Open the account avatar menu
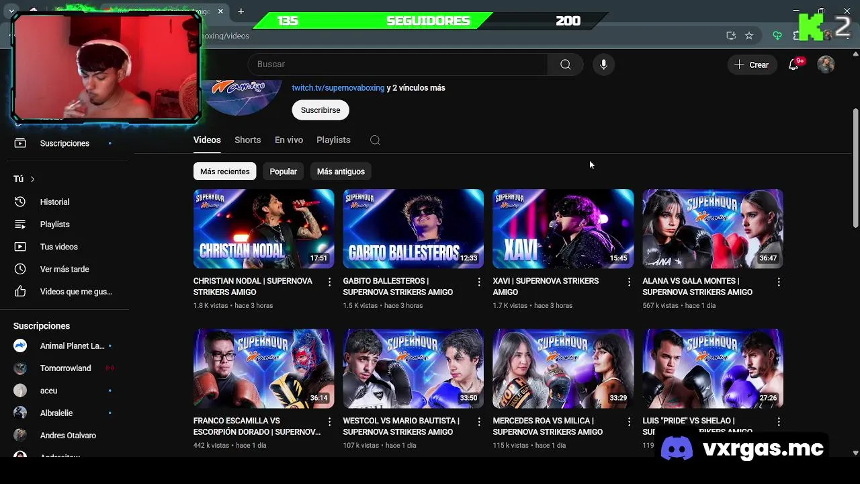 826,65
